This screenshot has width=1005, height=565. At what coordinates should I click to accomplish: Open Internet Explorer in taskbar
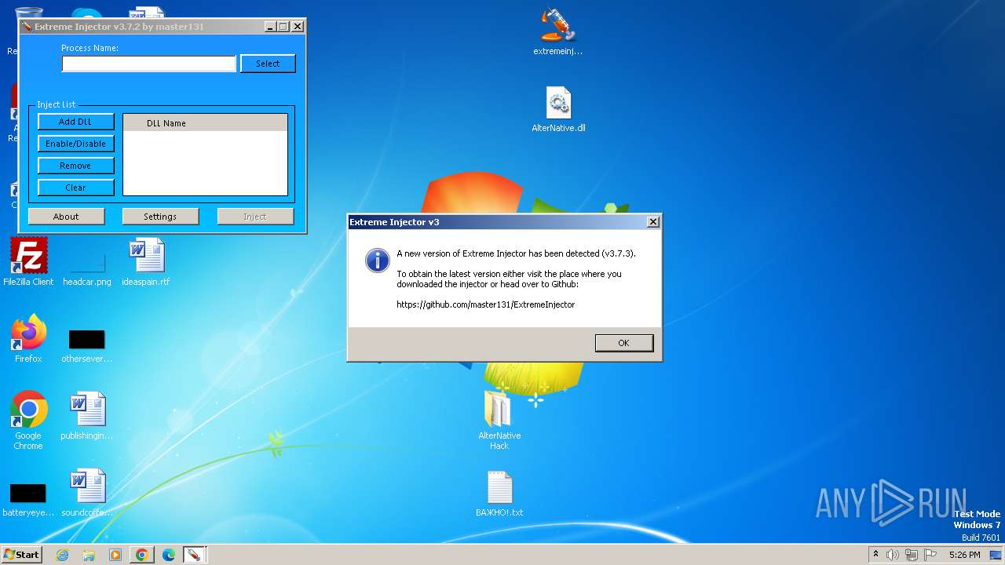tap(62, 555)
